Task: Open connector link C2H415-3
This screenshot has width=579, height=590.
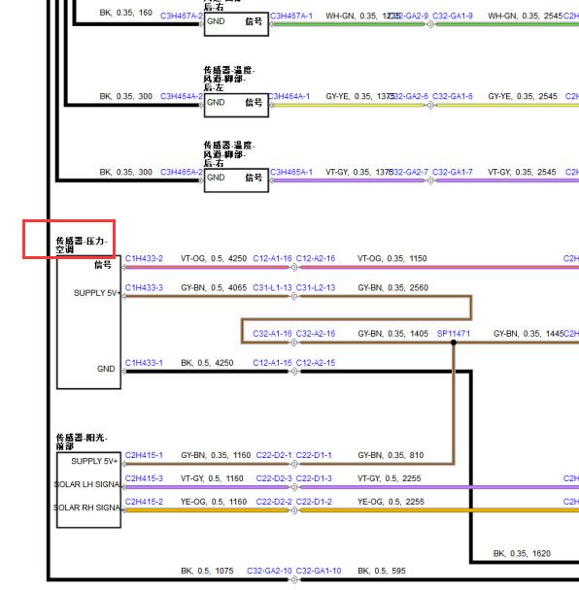Action: point(144,478)
